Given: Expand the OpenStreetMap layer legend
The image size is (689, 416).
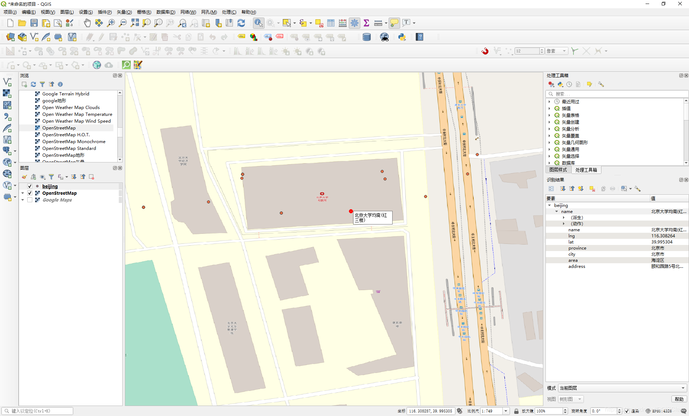Looking at the screenshot, I should 23,193.
